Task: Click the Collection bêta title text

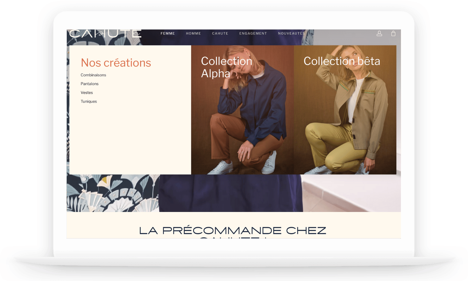Action: click(342, 61)
